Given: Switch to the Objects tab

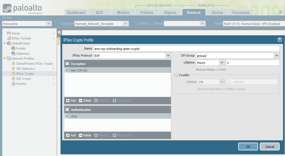Looking at the screenshot, I should (170, 12).
